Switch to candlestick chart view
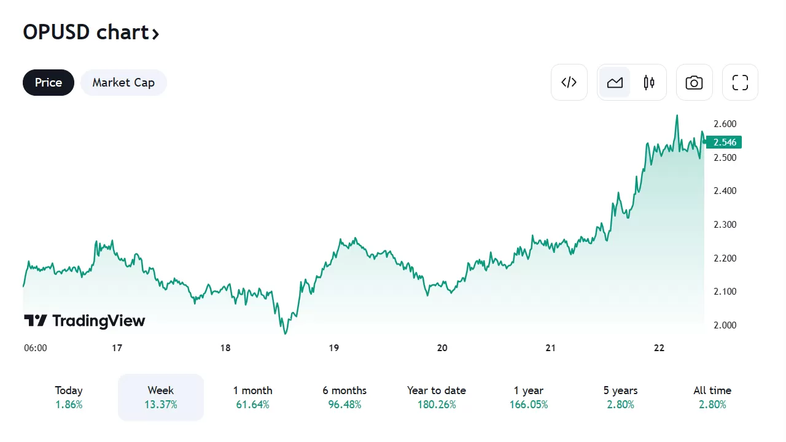786x442 pixels. (x=649, y=82)
